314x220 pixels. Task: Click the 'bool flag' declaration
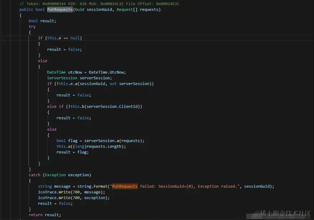coord(67,141)
